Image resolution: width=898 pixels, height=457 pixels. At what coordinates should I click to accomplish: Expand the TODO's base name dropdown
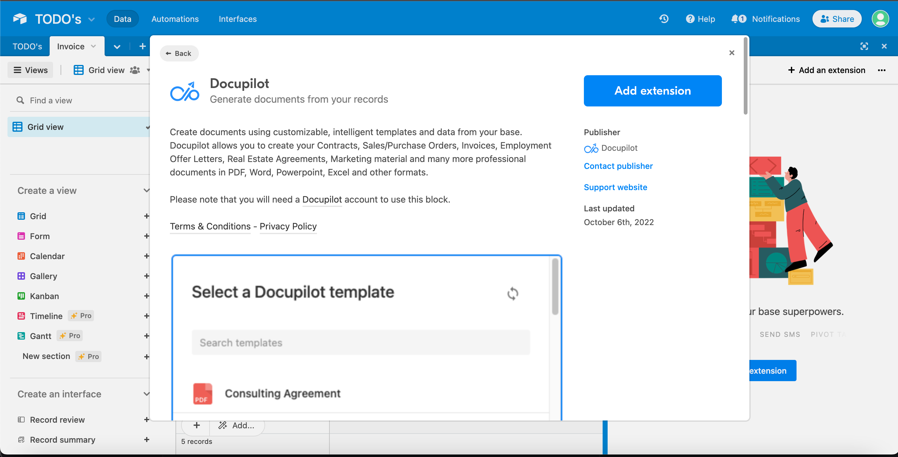pos(91,19)
